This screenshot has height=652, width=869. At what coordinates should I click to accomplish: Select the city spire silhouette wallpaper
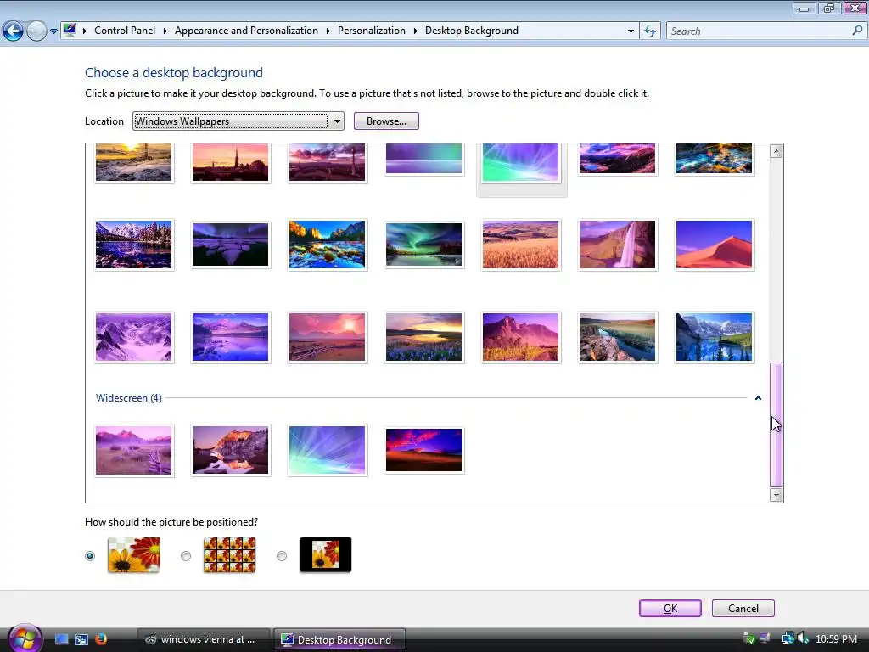(230, 162)
